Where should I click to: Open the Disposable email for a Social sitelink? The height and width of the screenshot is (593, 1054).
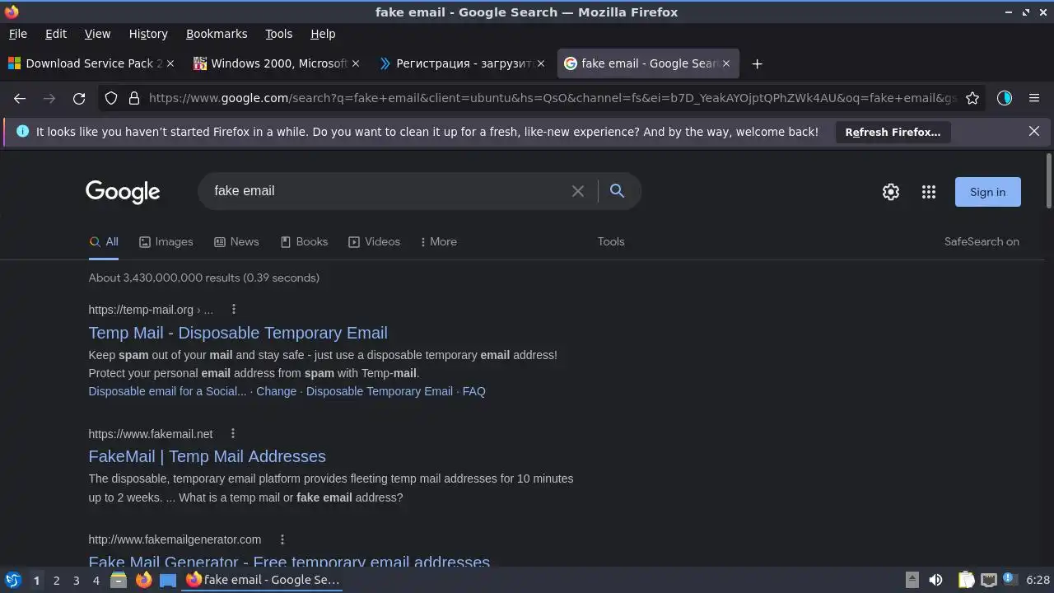167,391
